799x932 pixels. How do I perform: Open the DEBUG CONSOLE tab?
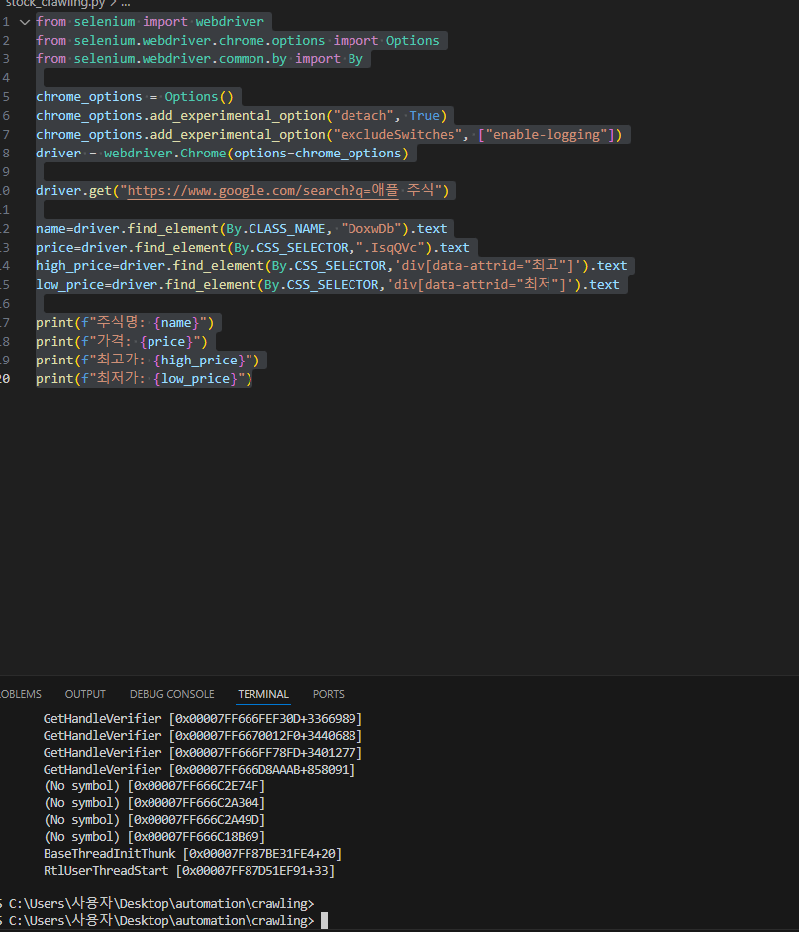[171, 694]
